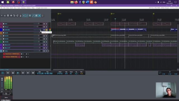
Task: Open Firefox from the taskbar center
Action: [76, 2]
